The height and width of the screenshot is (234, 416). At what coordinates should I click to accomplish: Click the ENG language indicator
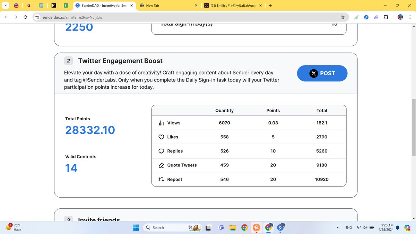(x=349, y=228)
